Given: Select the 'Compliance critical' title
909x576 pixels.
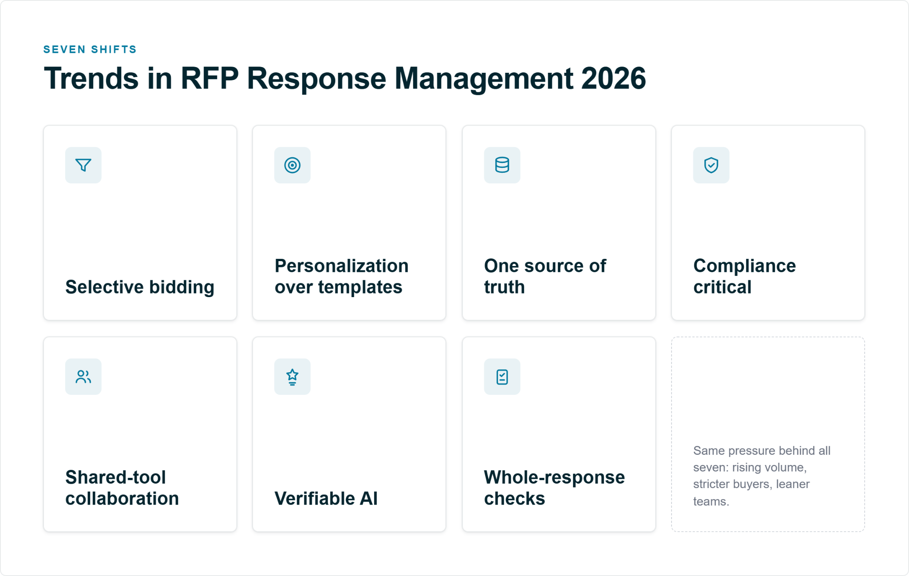Looking at the screenshot, I should (x=745, y=276).
